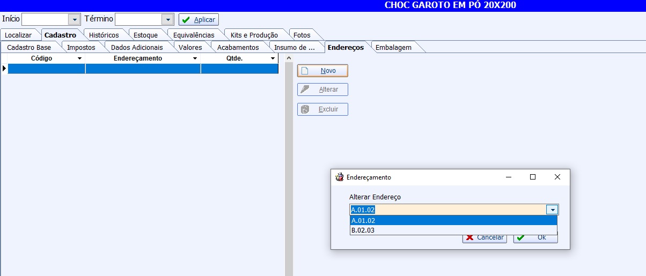Click Cancelar in the Endereçamento dialog

point(484,237)
